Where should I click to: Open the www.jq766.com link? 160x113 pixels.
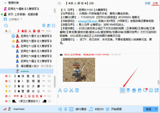pos(88,21)
